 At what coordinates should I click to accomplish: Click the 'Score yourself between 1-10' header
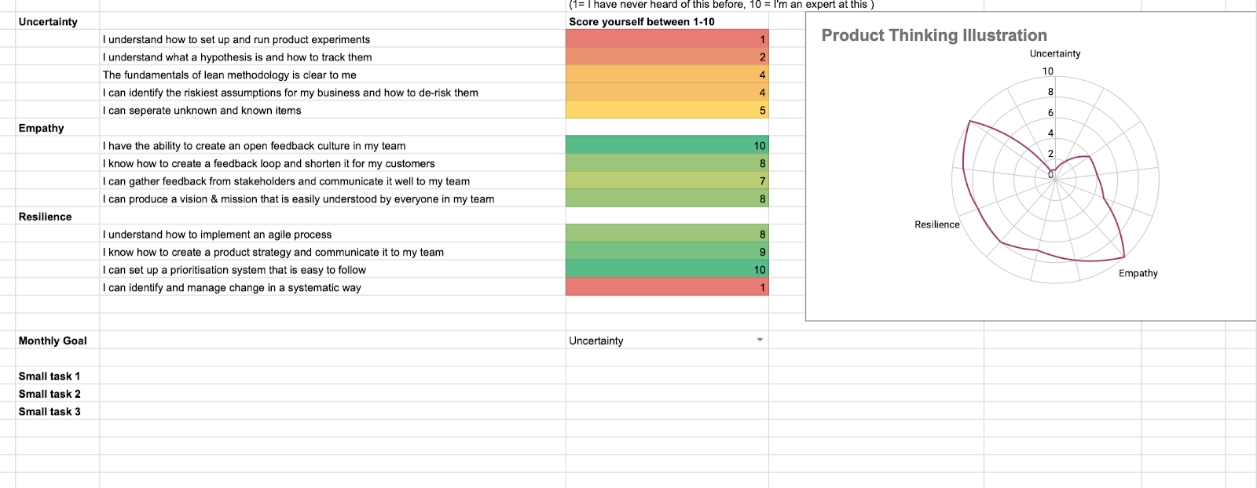(x=642, y=22)
